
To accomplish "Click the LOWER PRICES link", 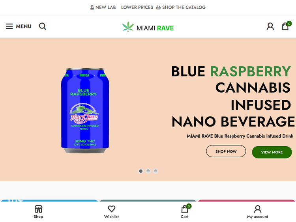I will (137, 7).
